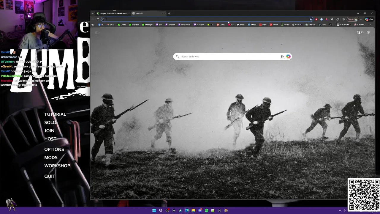Expand the bookmarks overflow chevron
The image size is (380, 214).
click(x=370, y=25)
